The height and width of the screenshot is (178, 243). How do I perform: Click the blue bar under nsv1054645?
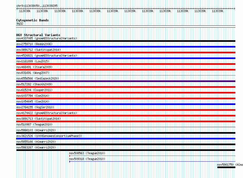[126, 104]
